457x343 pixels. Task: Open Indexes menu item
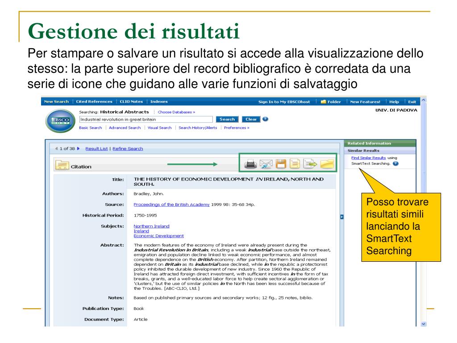[x=159, y=101]
